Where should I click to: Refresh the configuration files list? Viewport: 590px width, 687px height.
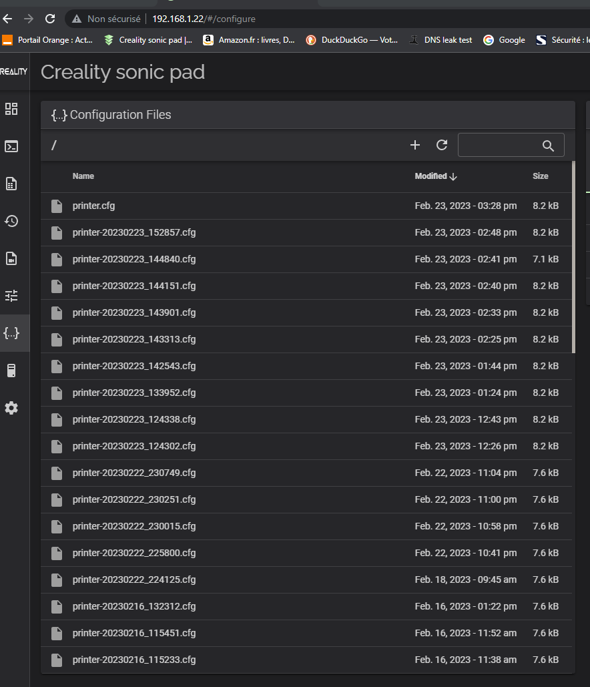[x=442, y=145]
